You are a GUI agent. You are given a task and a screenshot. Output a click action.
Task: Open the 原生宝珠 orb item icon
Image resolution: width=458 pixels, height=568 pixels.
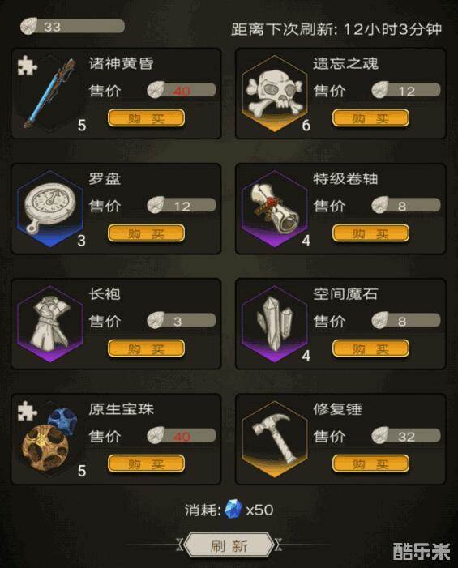pyautogui.click(x=50, y=439)
